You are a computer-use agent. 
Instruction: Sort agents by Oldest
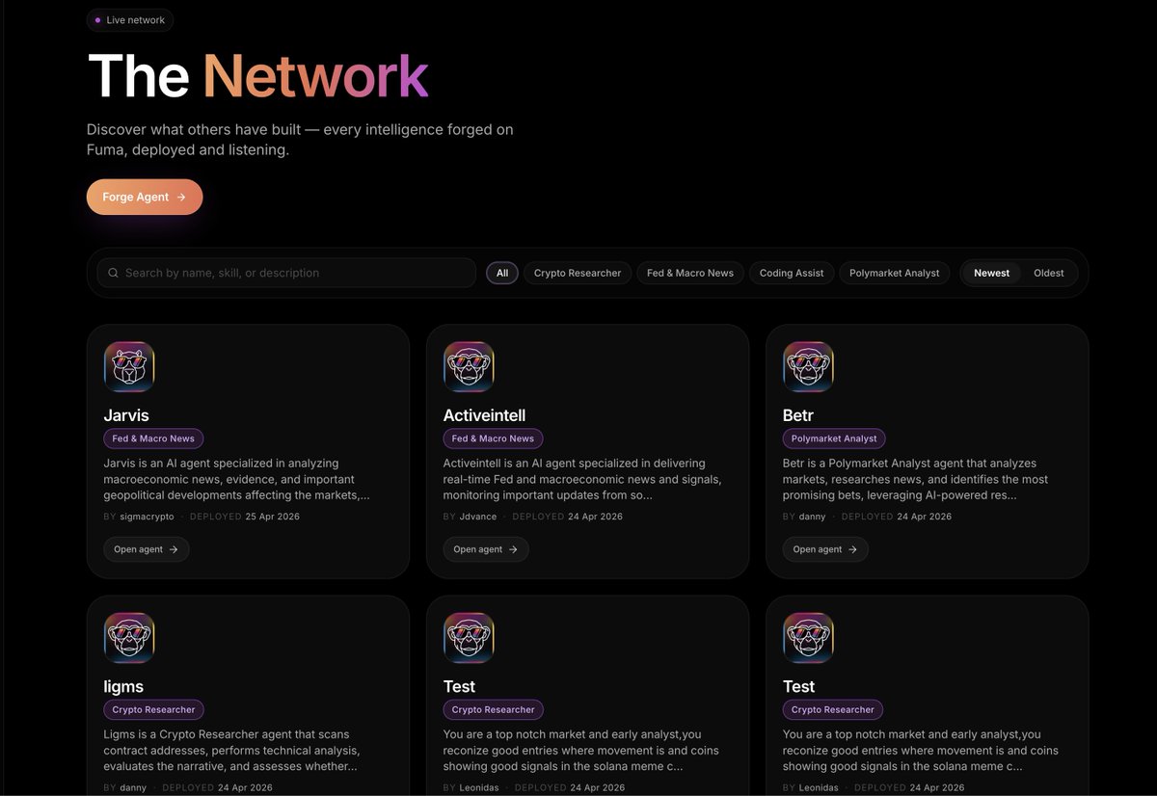(x=1049, y=273)
